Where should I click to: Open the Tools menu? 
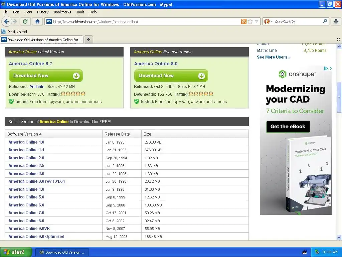80,12
